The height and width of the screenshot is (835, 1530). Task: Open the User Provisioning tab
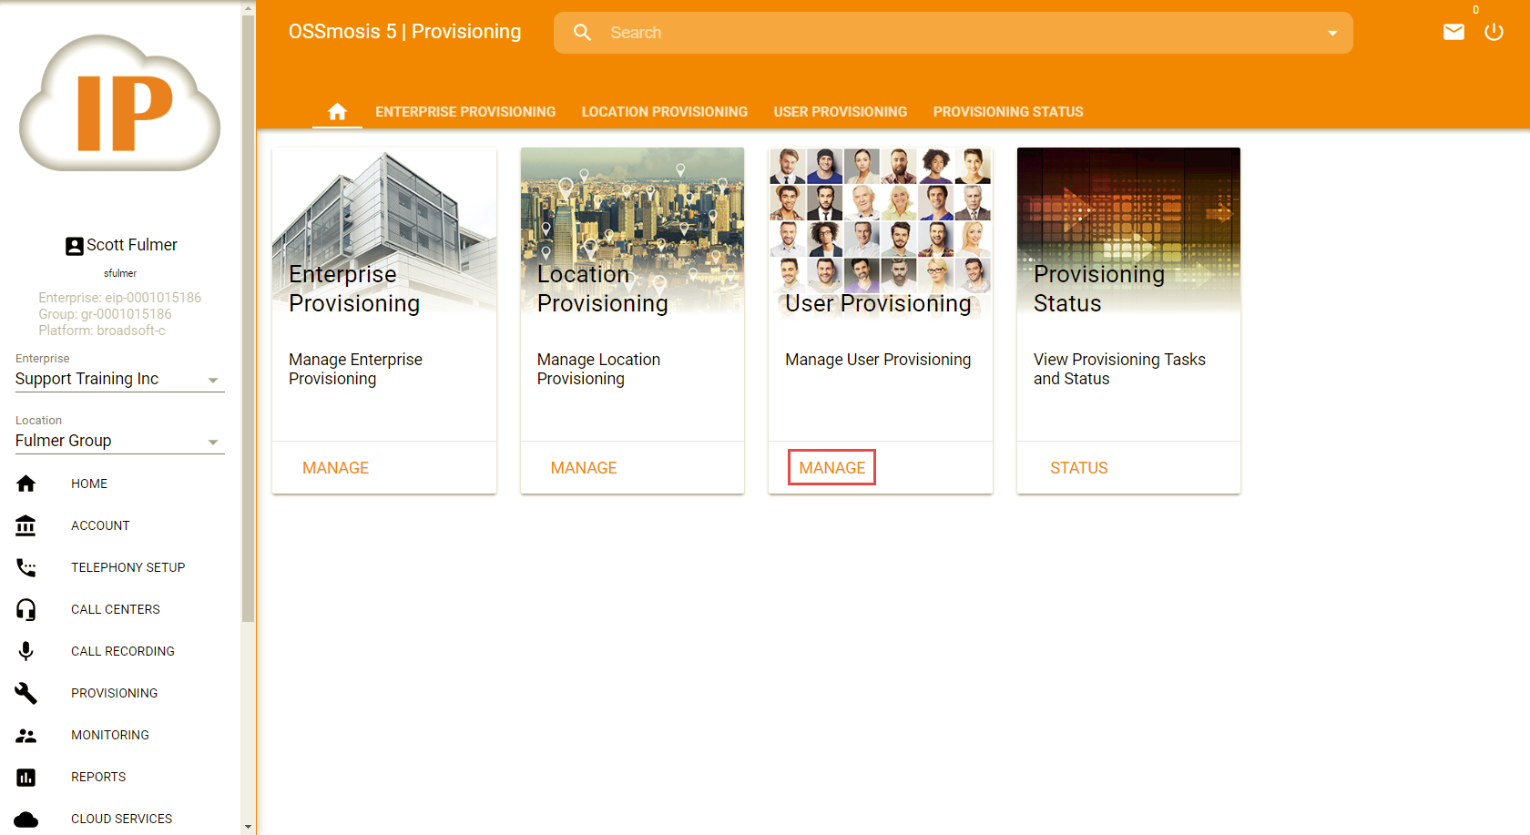pos(840,112)
